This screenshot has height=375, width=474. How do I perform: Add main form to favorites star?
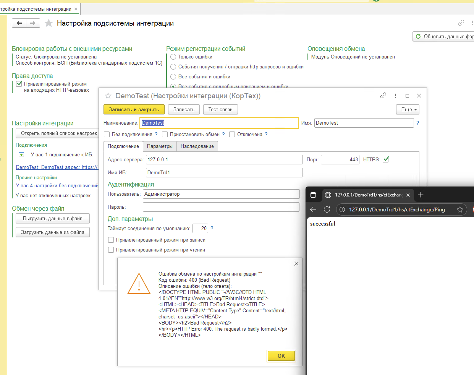pos(49,23)
